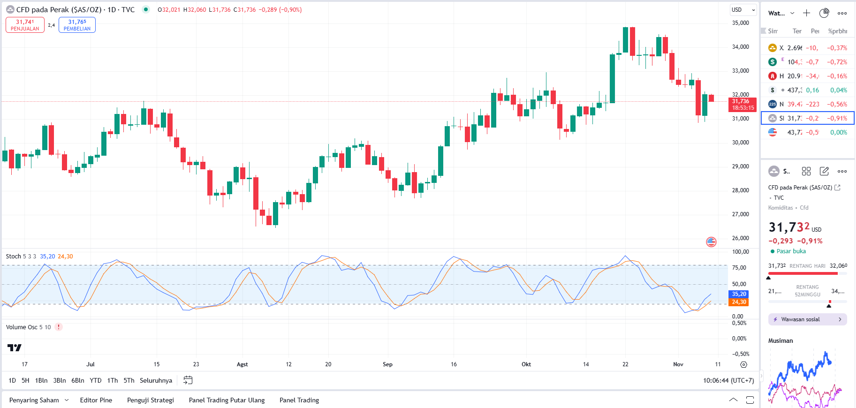Click the blue Pembelian buy button
Image resolution: width=856 pixels, height=408 pixels.
pyautogui.click(x=77, y=25)
